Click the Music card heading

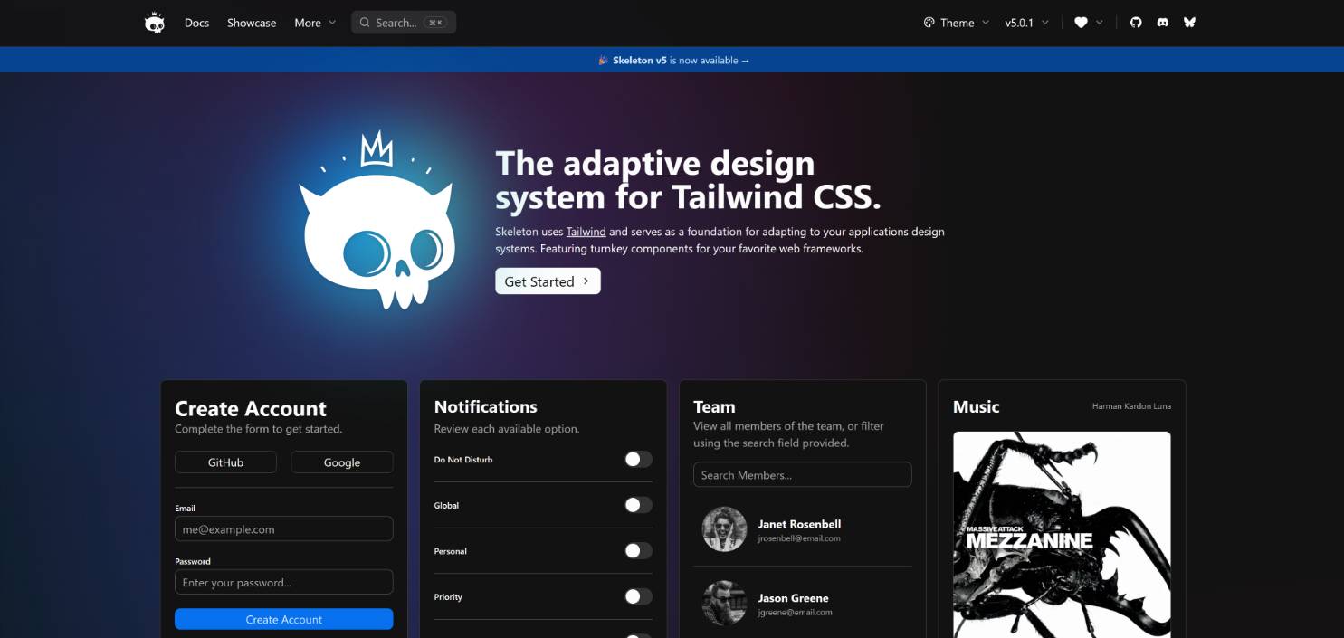coord(976,406)
